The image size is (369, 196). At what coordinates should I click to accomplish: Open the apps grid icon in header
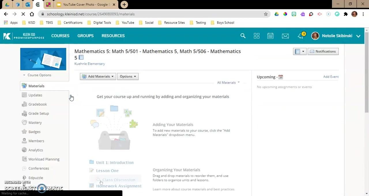click(x=257, y=36)
